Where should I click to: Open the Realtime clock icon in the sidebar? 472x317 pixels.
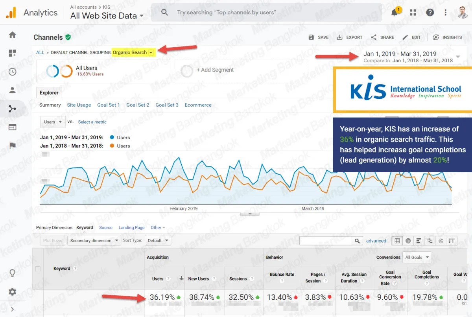click(x=13, y=72)
